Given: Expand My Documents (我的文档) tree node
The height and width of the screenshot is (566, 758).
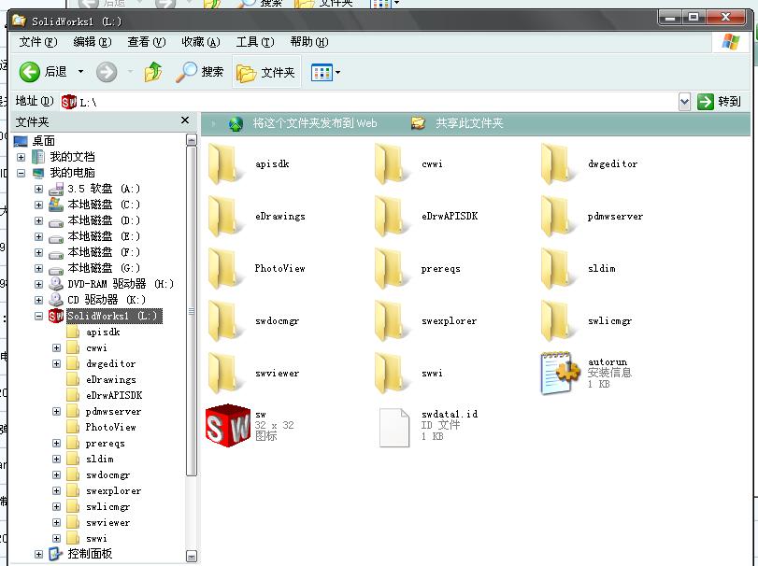Looking at the screenshot, I should tap(21, 157).
